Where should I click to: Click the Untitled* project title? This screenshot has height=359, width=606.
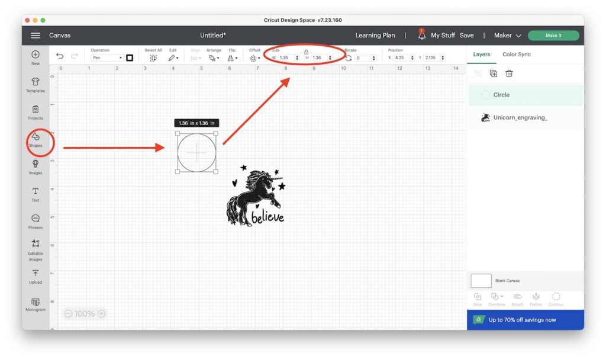[x=213, y=36]
